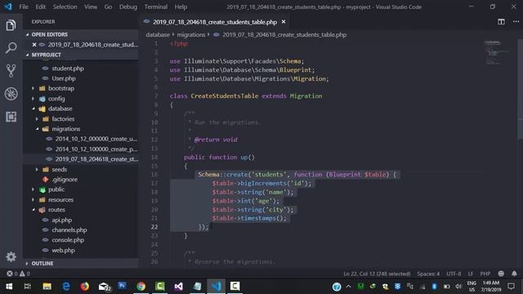Change language mode via PHP indicator
Viewport: 523px width, 294px height.
point(485,274)
